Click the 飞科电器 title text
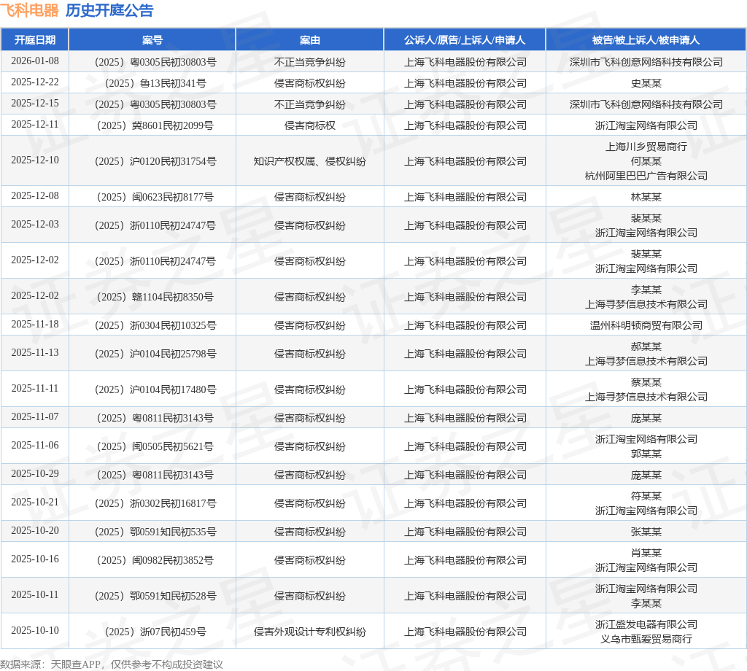 [x=29, y=10]
